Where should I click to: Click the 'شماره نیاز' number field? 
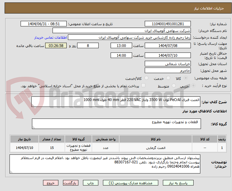[x=167, y=24]
